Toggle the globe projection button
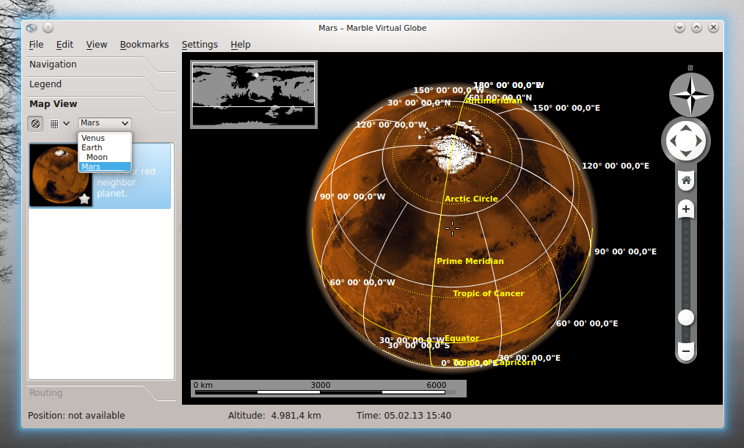Image resolution: width=744 pixels, height=448 pixels. (35, 123)
